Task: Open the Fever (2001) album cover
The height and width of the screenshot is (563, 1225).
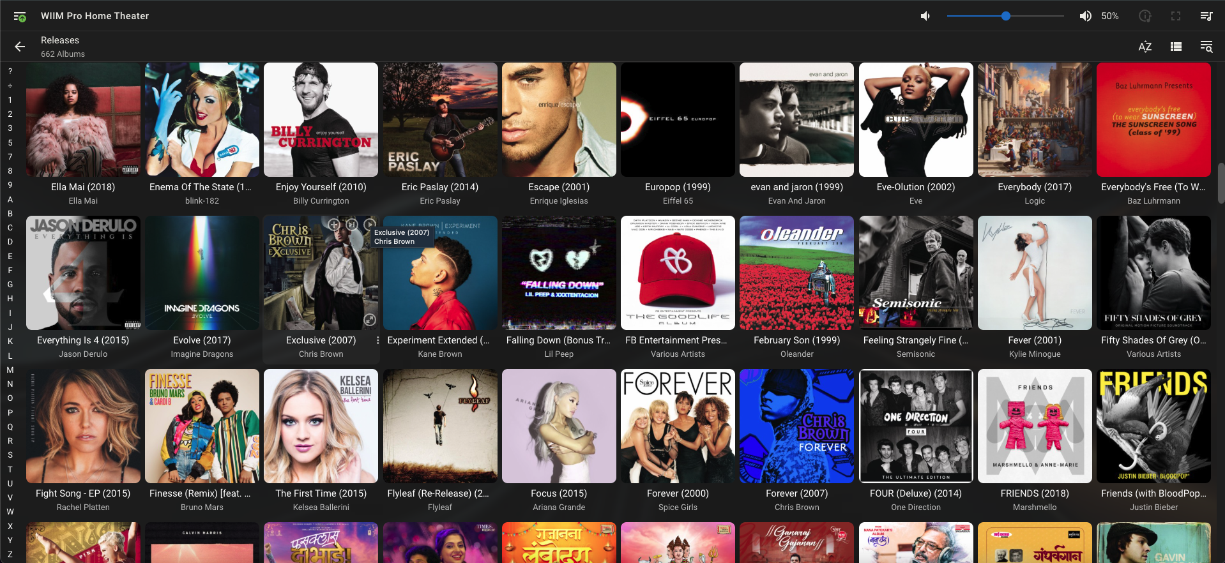Action: coord(1035,273)
